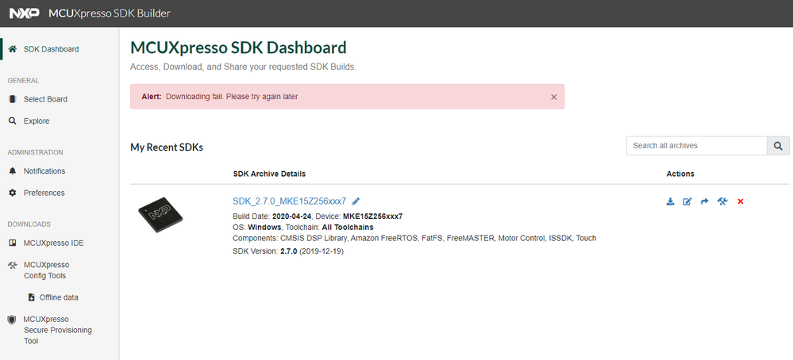Image resolution: width=793 pixels, height=360 pixels.
Task: Open MCUXpresso IDE downloads link
Action: (x=54, y=243)
